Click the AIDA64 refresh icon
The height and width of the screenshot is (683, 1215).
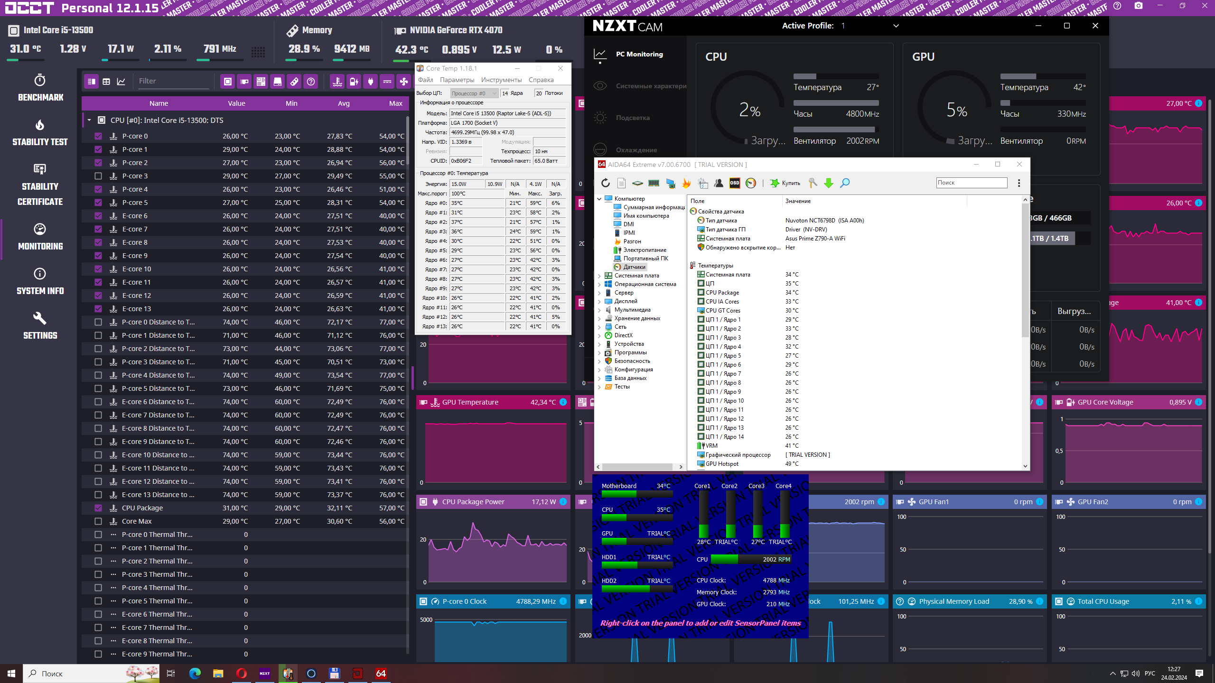click(x=605, y=183)
